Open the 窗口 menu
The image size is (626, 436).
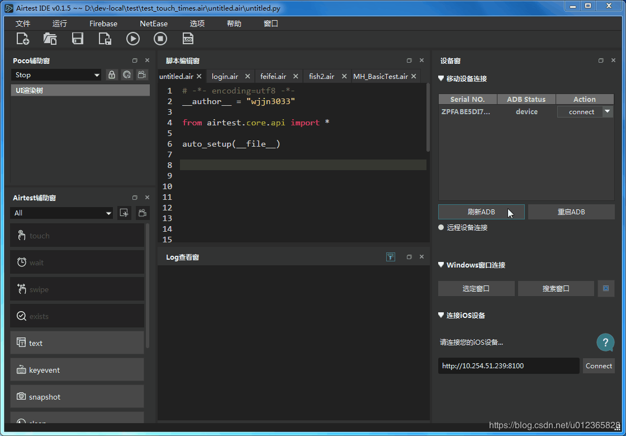271,24
